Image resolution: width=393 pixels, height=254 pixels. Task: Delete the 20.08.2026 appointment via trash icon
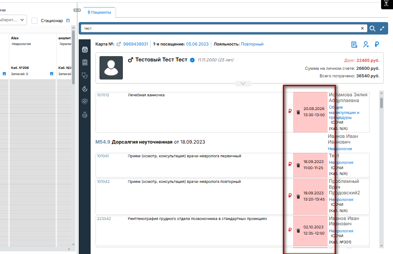298,112
